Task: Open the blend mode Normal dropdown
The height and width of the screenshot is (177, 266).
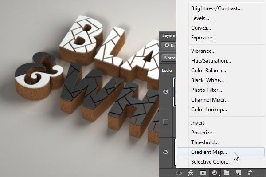Action: [168, 58]
